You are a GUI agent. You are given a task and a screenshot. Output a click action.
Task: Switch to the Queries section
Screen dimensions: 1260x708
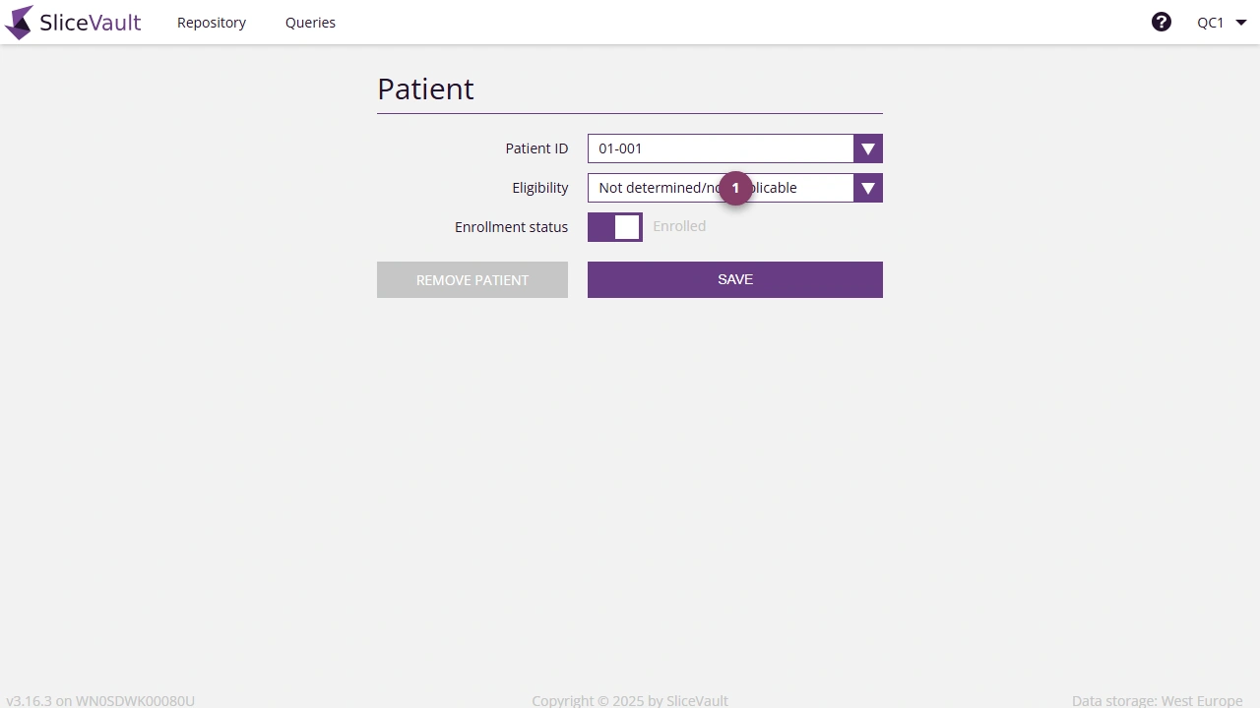[310, 22]
